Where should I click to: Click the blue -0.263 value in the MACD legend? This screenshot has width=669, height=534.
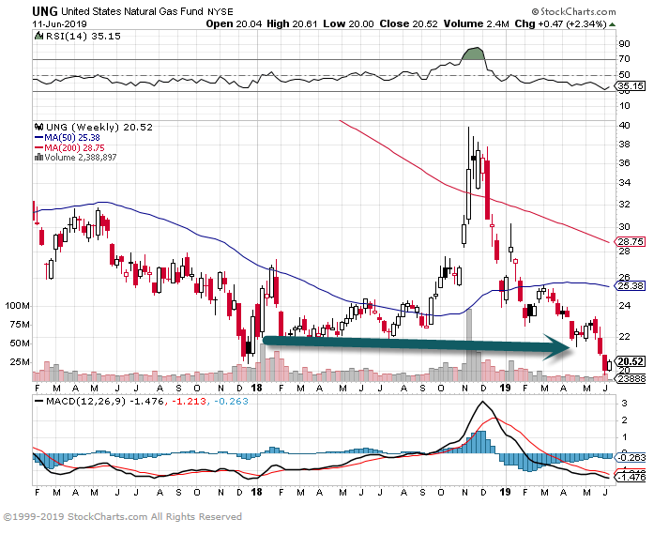231,402
